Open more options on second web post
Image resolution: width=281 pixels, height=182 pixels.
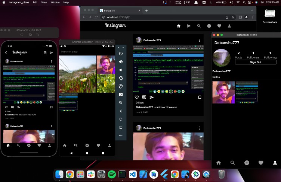[200, 128]
